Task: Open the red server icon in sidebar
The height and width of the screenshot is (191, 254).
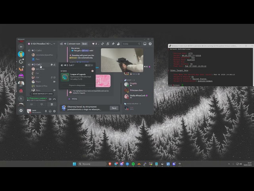Action: [x=21, y=91]
